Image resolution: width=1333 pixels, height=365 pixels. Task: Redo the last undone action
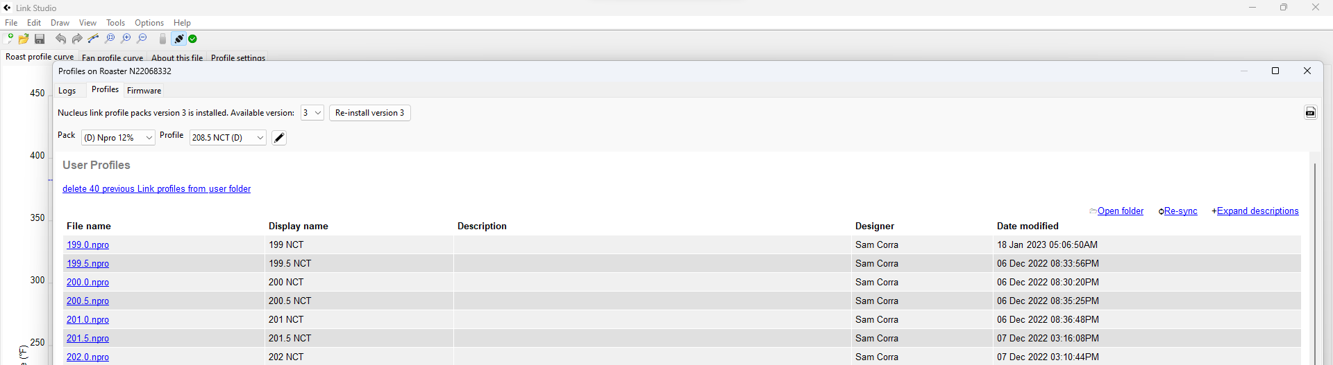click(77, 39)
